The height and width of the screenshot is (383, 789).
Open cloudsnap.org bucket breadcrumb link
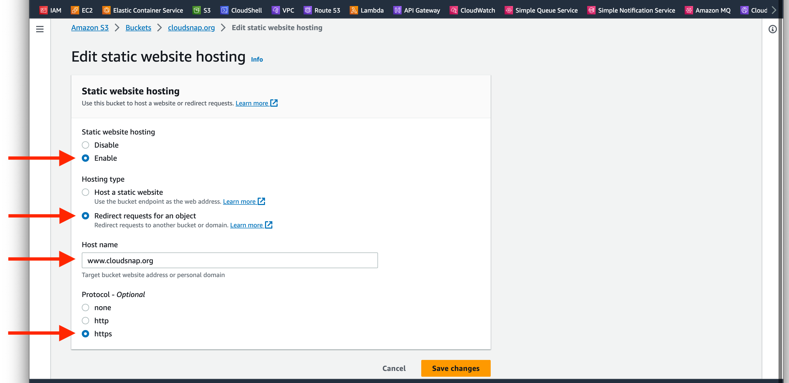(x=191, y=28)
